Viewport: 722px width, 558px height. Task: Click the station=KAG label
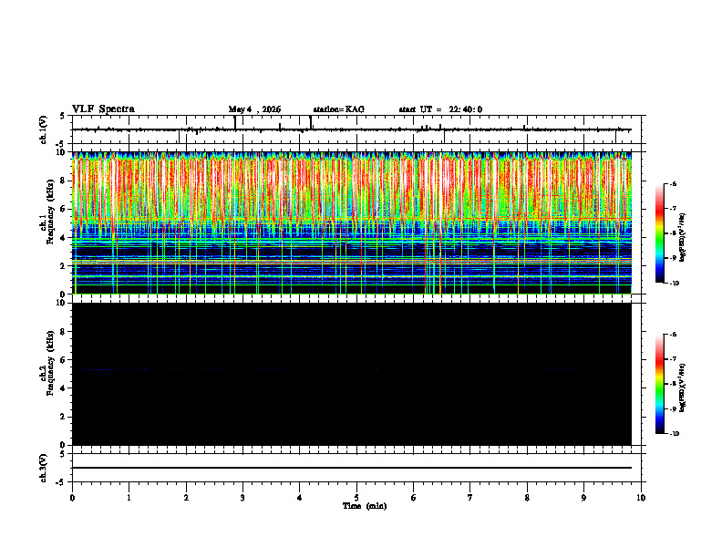[x=339, y=109]
